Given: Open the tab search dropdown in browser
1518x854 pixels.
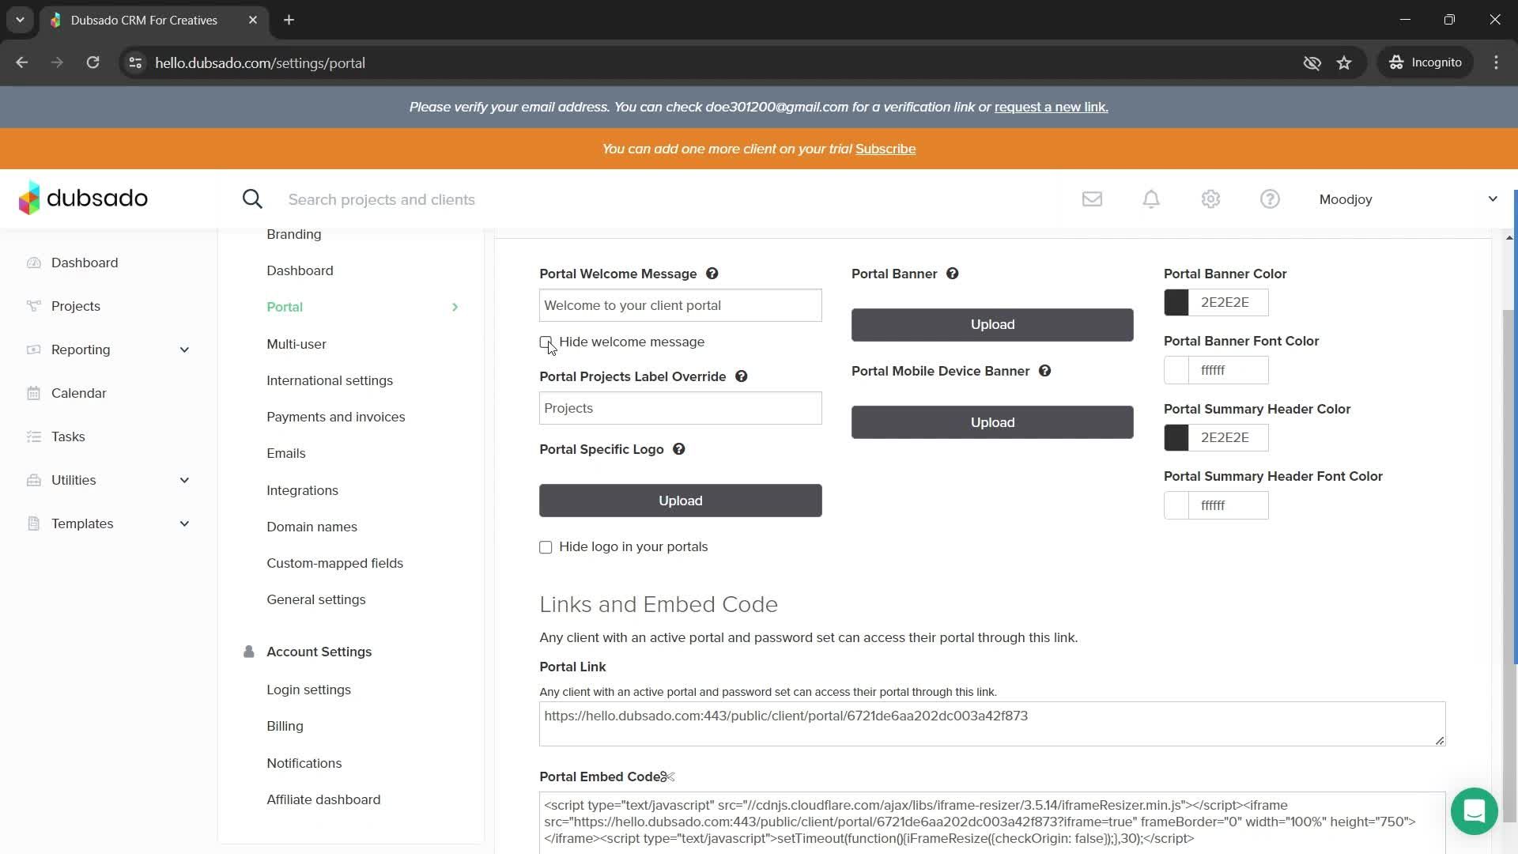Looking at the screenshot, I should (20, 20).
